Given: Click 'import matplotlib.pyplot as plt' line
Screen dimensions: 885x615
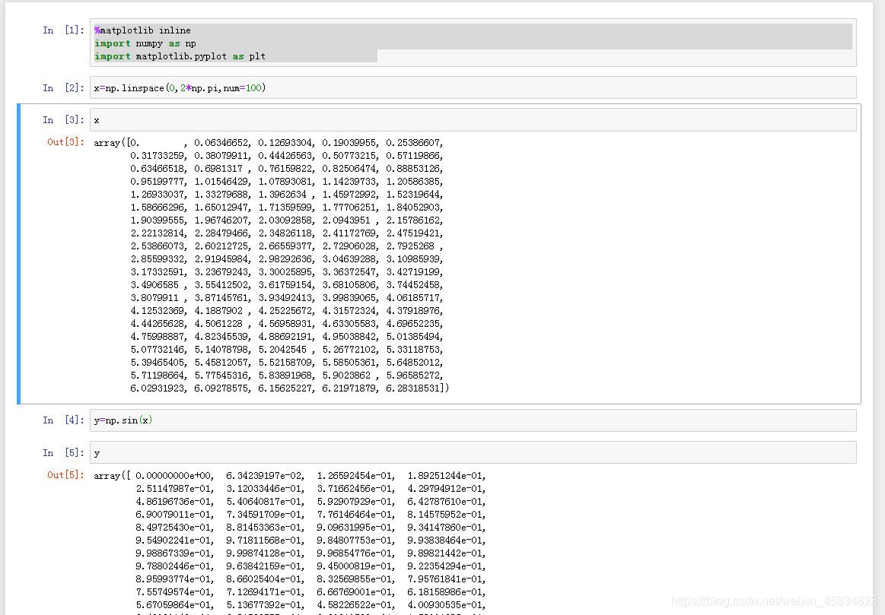Looking at the screenshot, I should pos(180,56).
